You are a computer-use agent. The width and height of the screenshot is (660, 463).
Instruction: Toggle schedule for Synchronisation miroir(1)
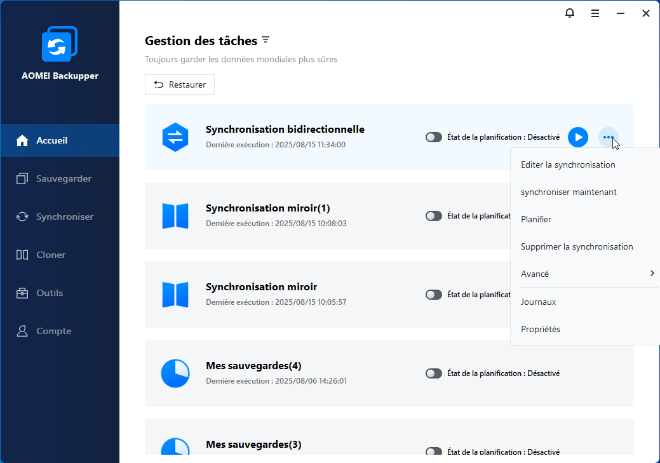(x=434, y=216)
